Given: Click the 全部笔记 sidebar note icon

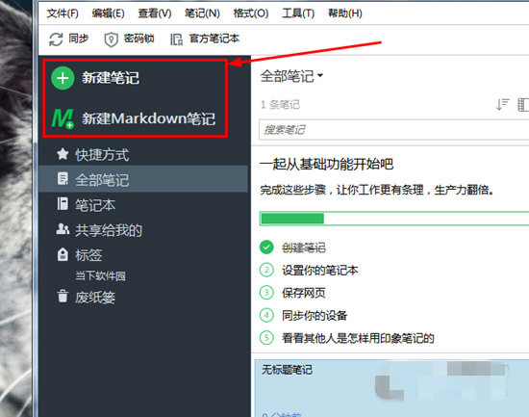Looking at the screenshot, I should click(63, 179).
